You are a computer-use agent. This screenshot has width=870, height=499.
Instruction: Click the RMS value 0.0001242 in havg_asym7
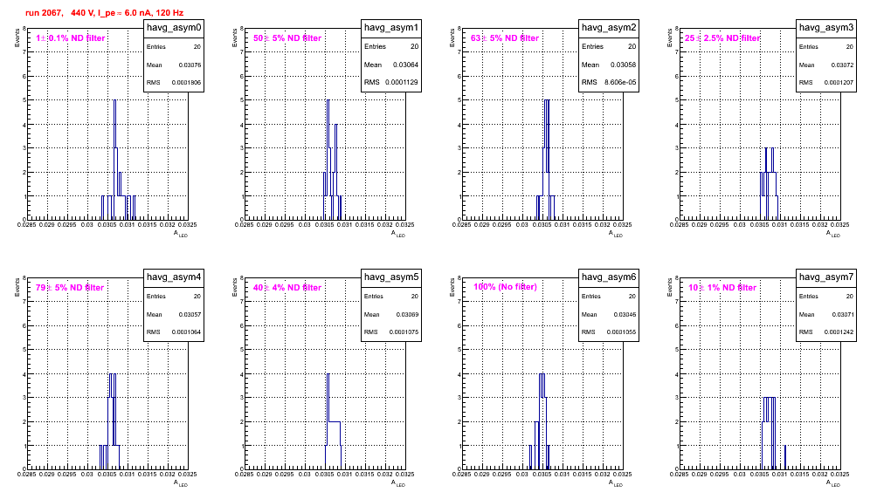click(839, 332)
